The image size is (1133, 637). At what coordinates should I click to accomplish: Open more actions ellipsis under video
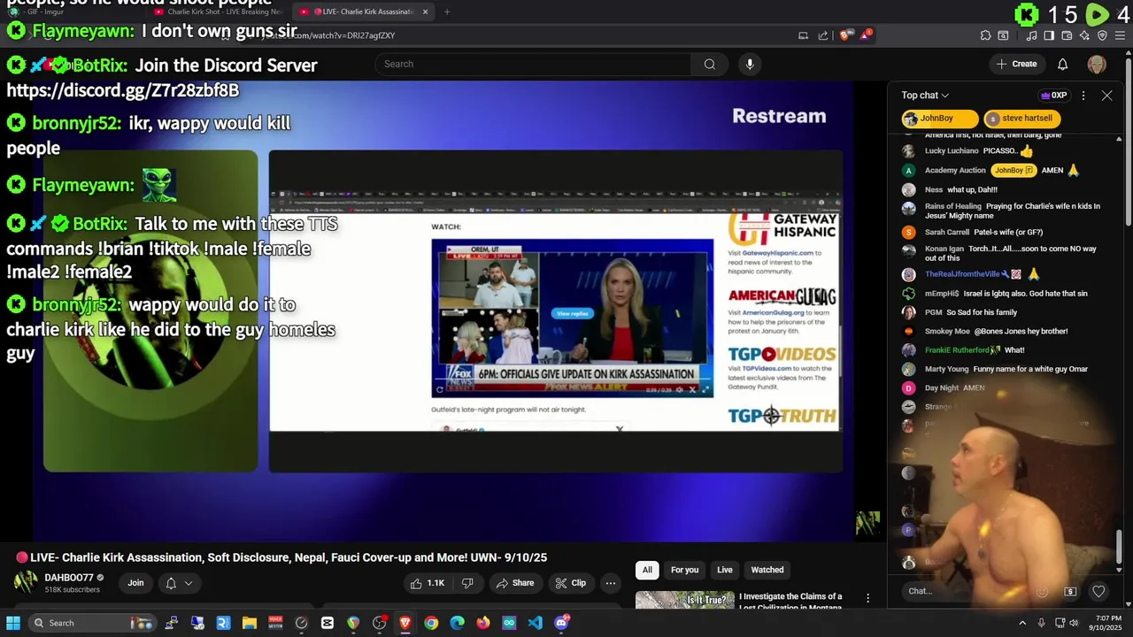click(610, 583)
